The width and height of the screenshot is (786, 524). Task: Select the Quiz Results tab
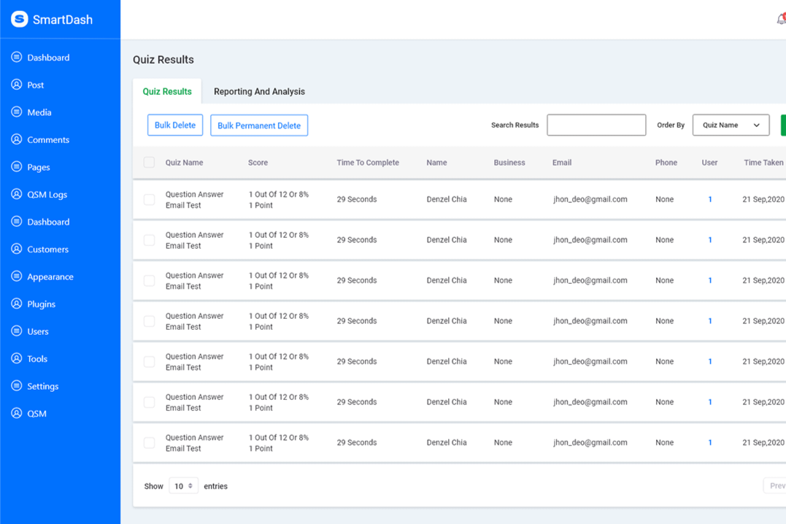tap(167, 92)
